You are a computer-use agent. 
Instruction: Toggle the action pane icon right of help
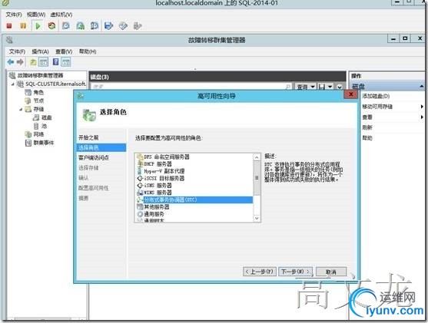66,62
